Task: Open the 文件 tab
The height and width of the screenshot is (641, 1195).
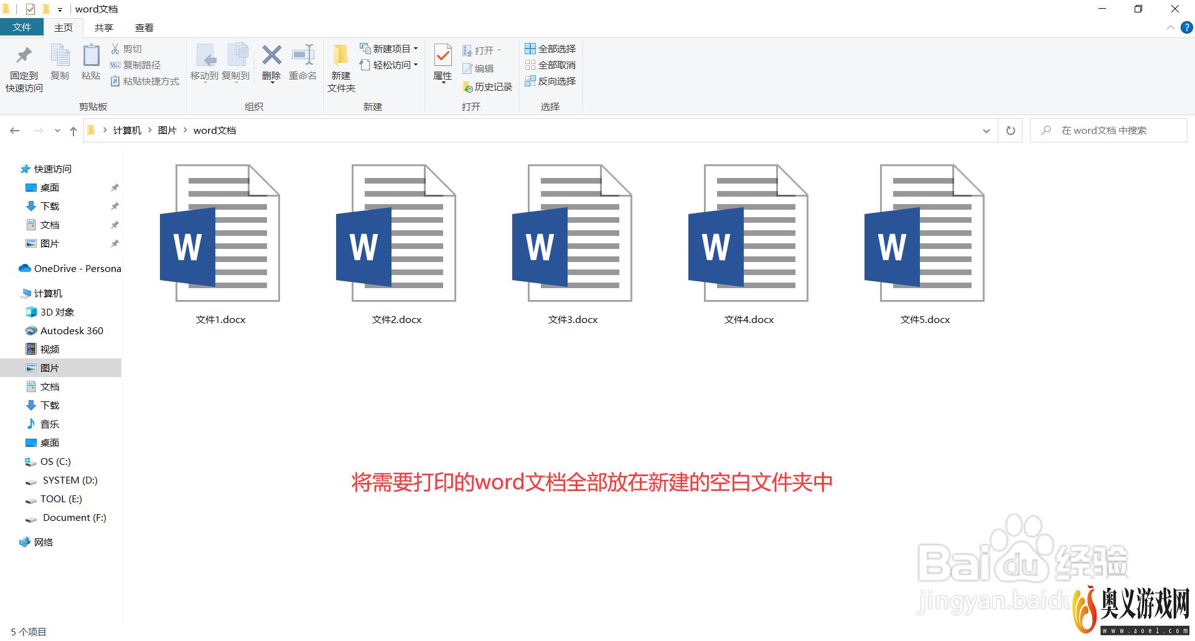Action: click(22, 27)
